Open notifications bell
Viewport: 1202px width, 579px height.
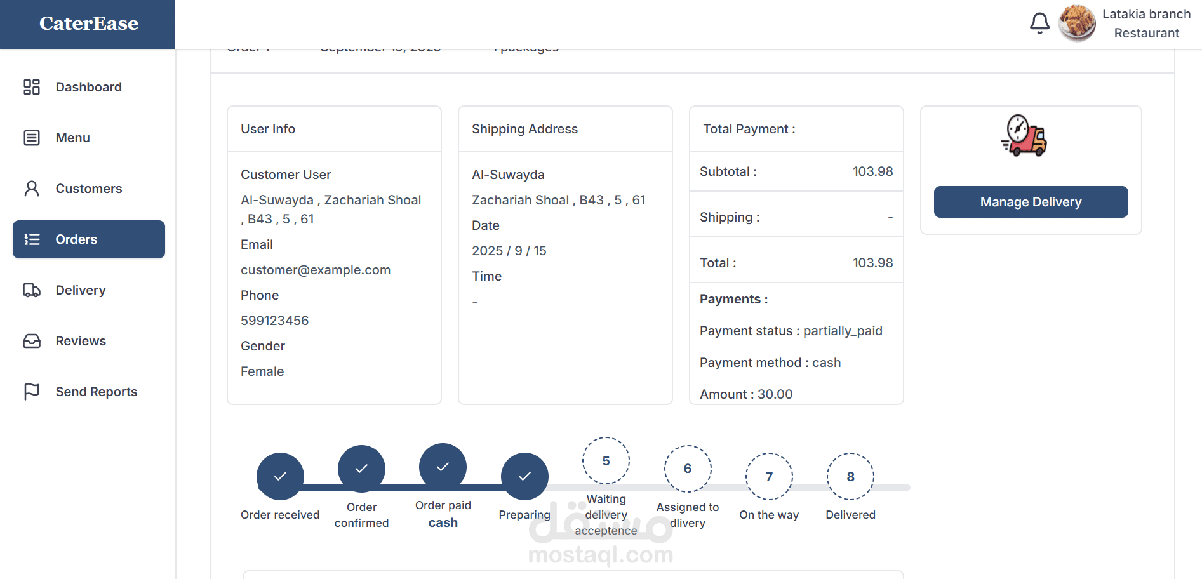click(1039, 23)
